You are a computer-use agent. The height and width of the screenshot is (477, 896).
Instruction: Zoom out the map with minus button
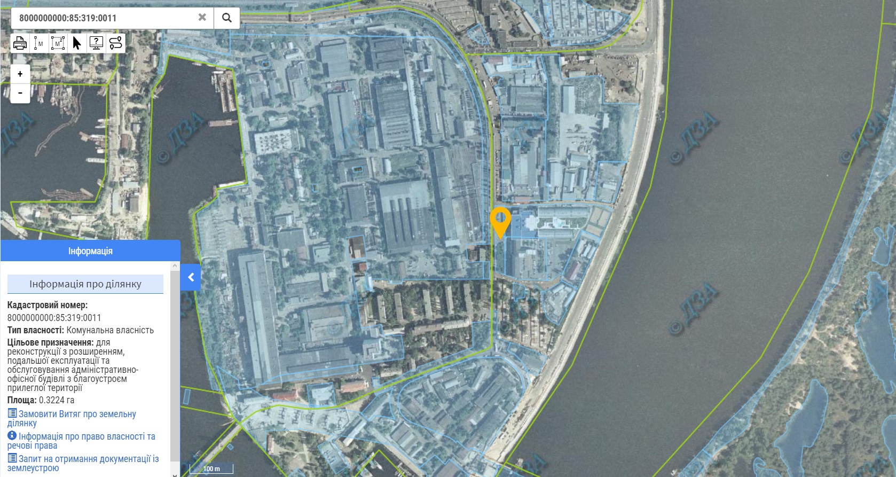pos(20,93)
